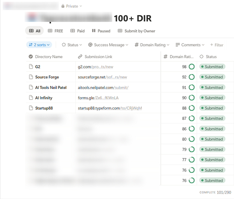Select the Domain Rating value 91

coord(184,87)
